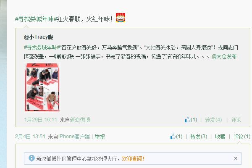Viewport: 252px width, 168px height.
Task: Click 转发(4) on the original post
Action: (x=213, y=120)
